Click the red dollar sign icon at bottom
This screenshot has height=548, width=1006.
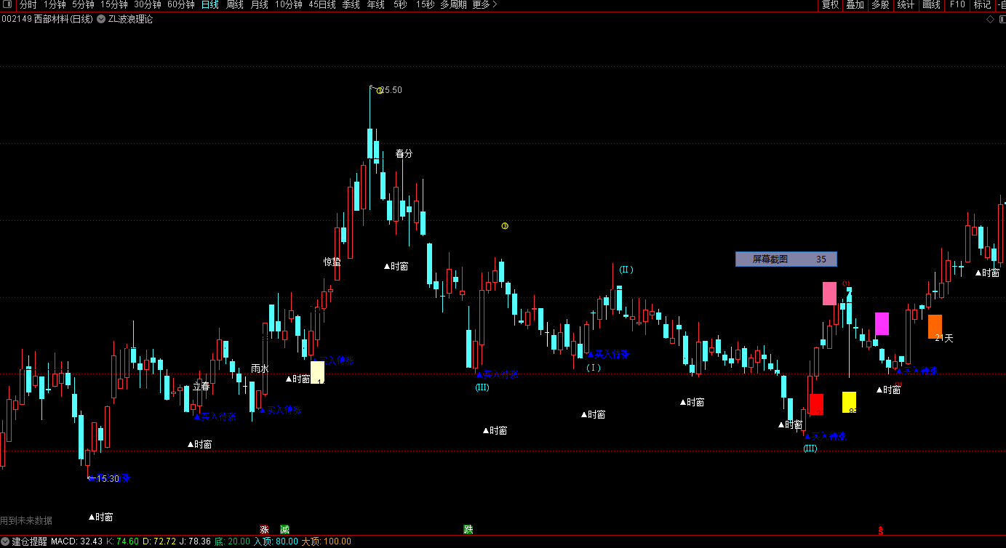(881, 531)
